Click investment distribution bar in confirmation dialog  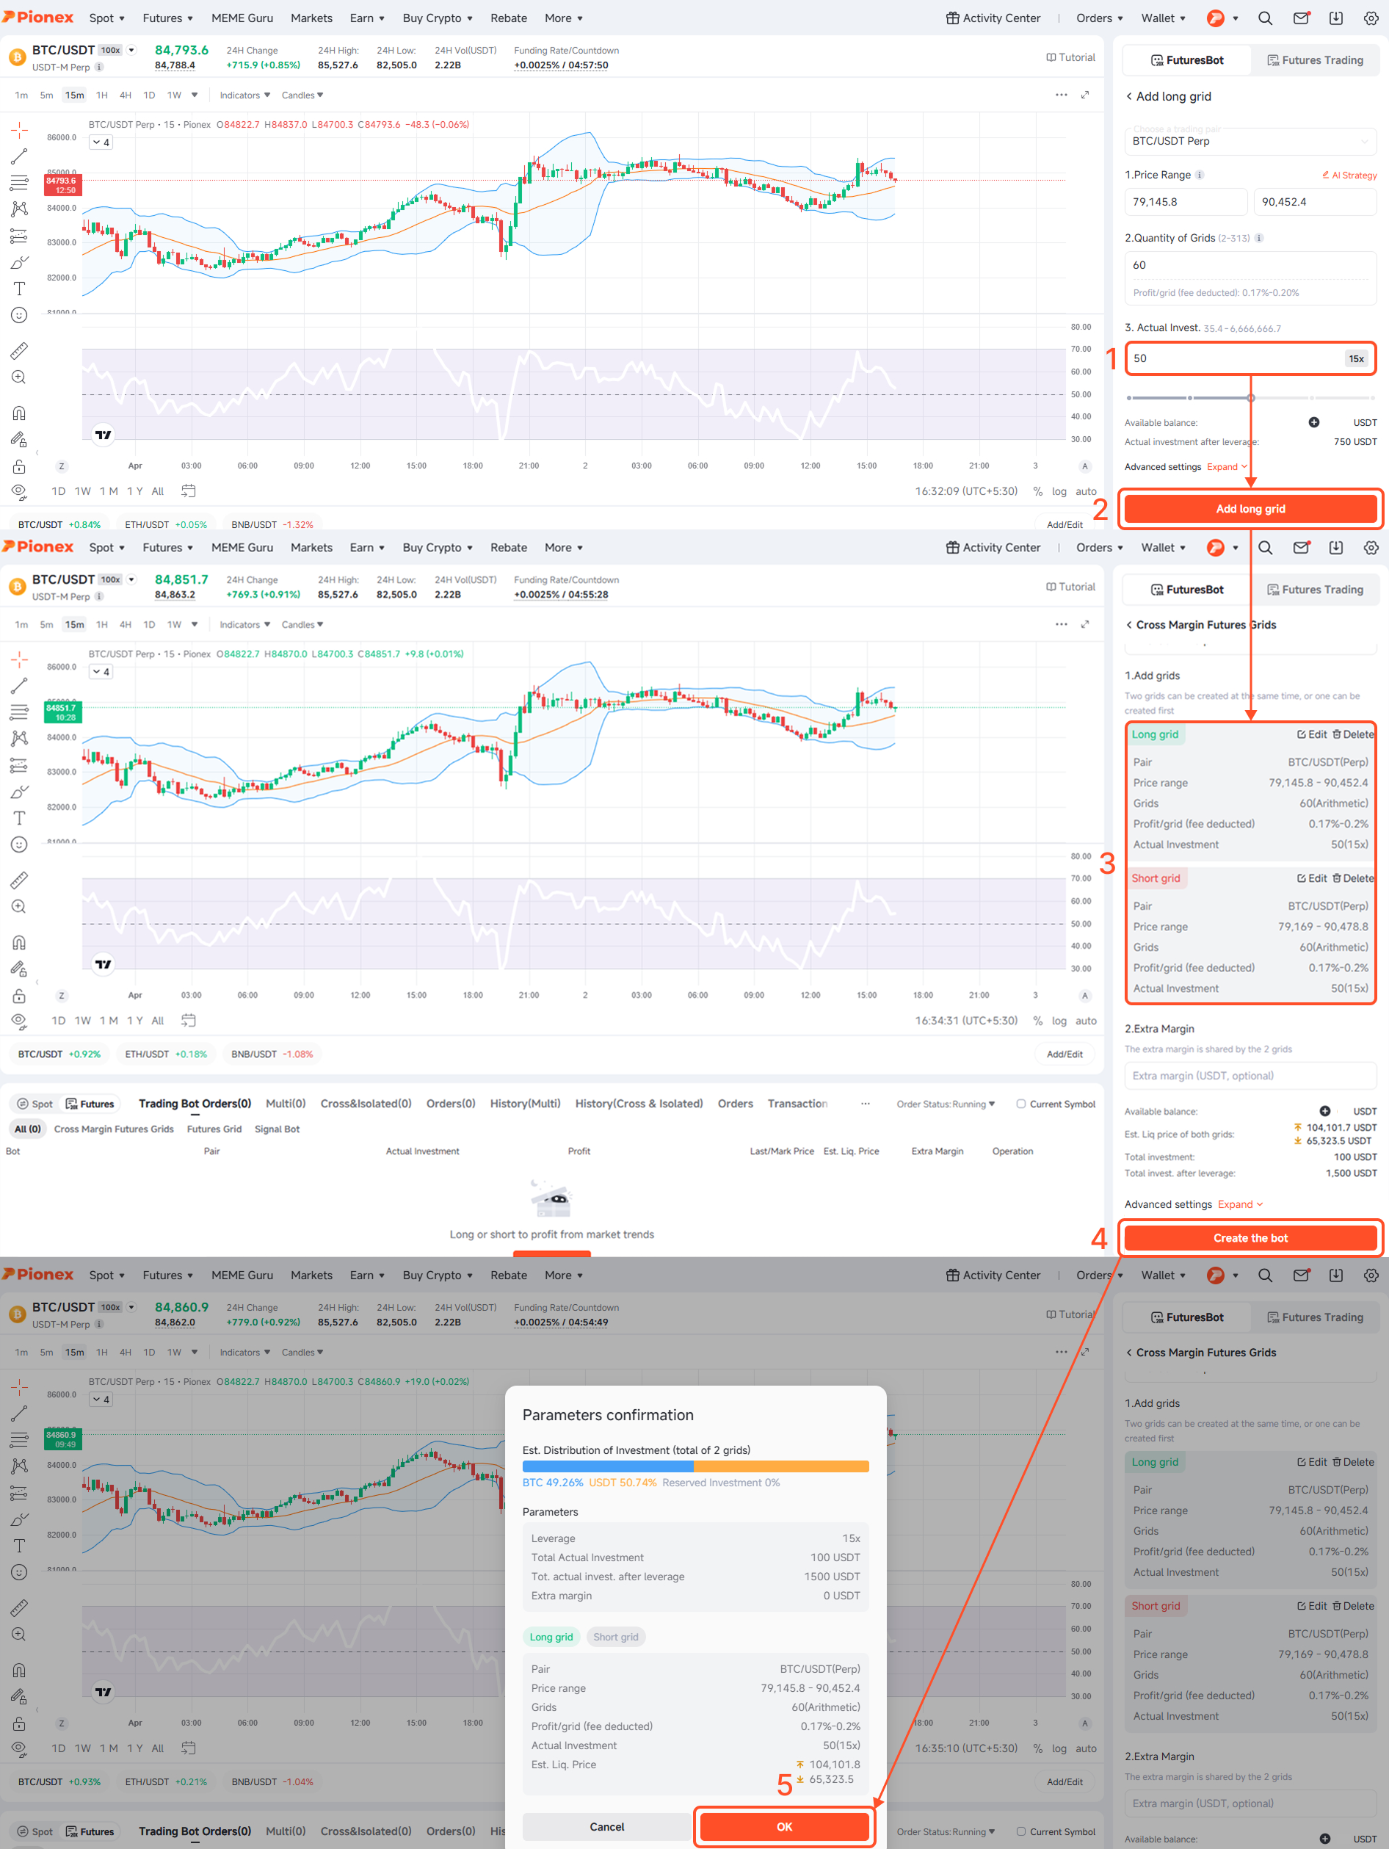pyautogui.click(x=695, y=1466)
